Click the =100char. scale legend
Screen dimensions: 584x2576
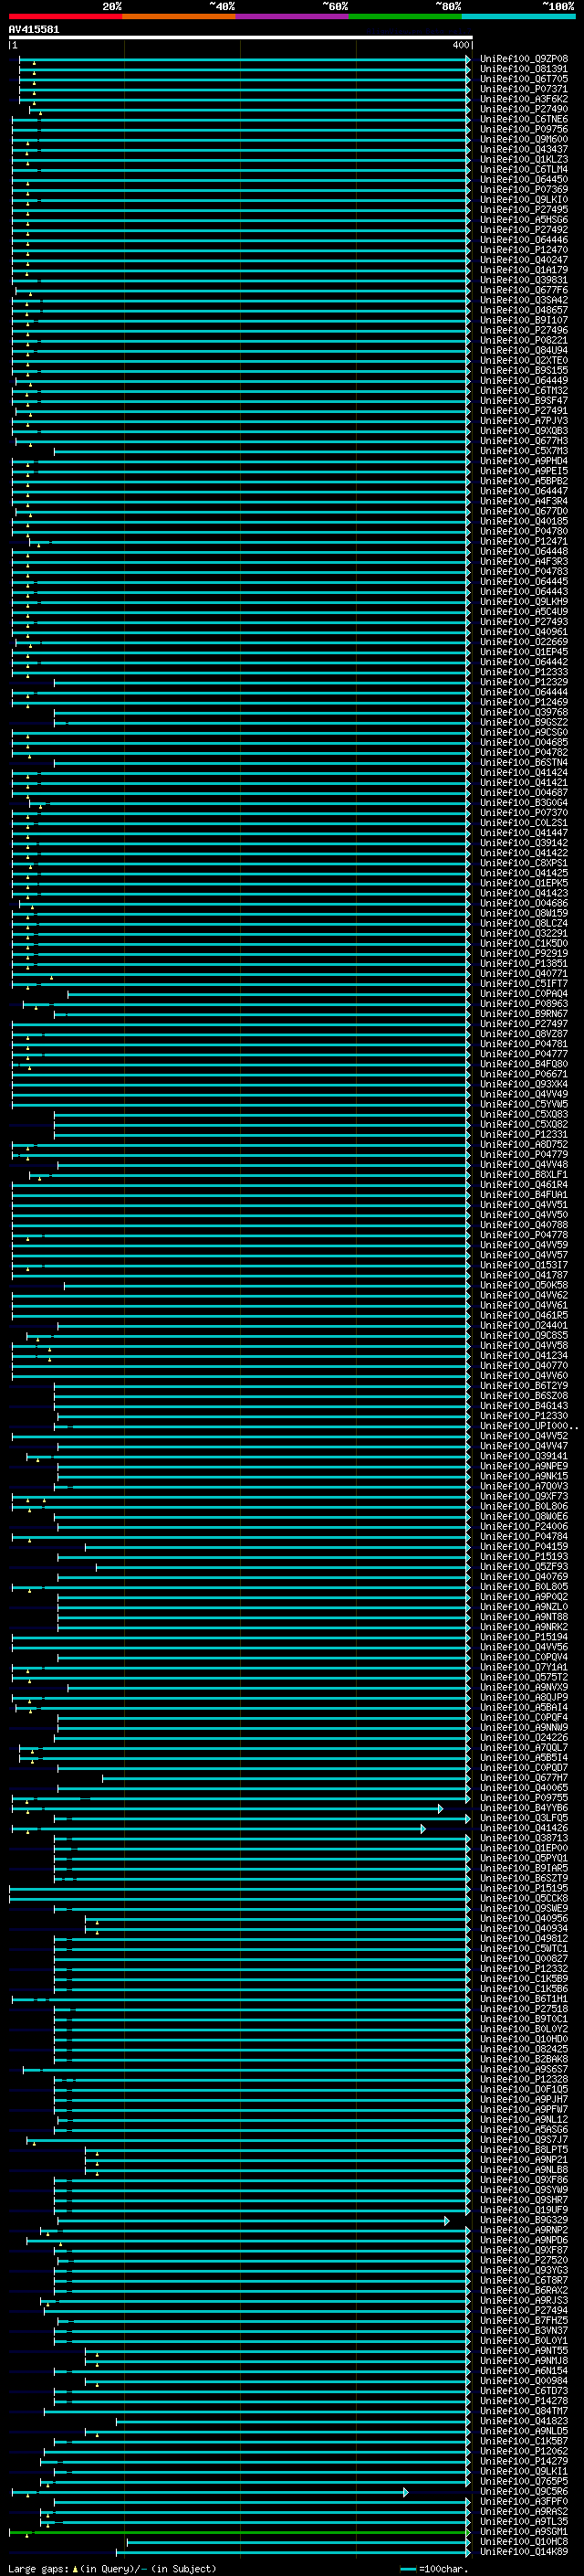tap(433, 2569)
